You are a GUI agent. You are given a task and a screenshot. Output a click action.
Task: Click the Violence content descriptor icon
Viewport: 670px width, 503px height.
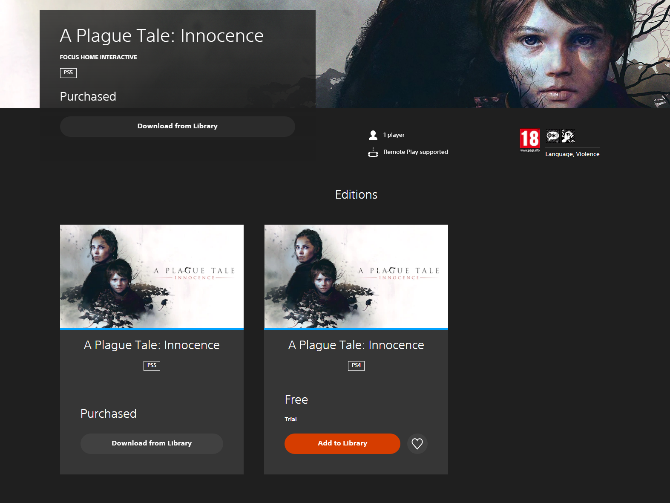pos(568,136)
